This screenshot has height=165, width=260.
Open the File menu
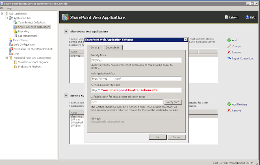click(x=2, y=8)
